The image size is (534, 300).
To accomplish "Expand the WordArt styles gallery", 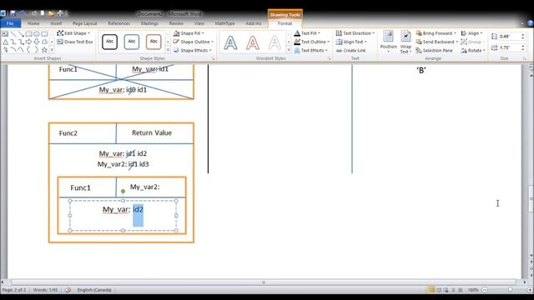I will tap(289, 50).
